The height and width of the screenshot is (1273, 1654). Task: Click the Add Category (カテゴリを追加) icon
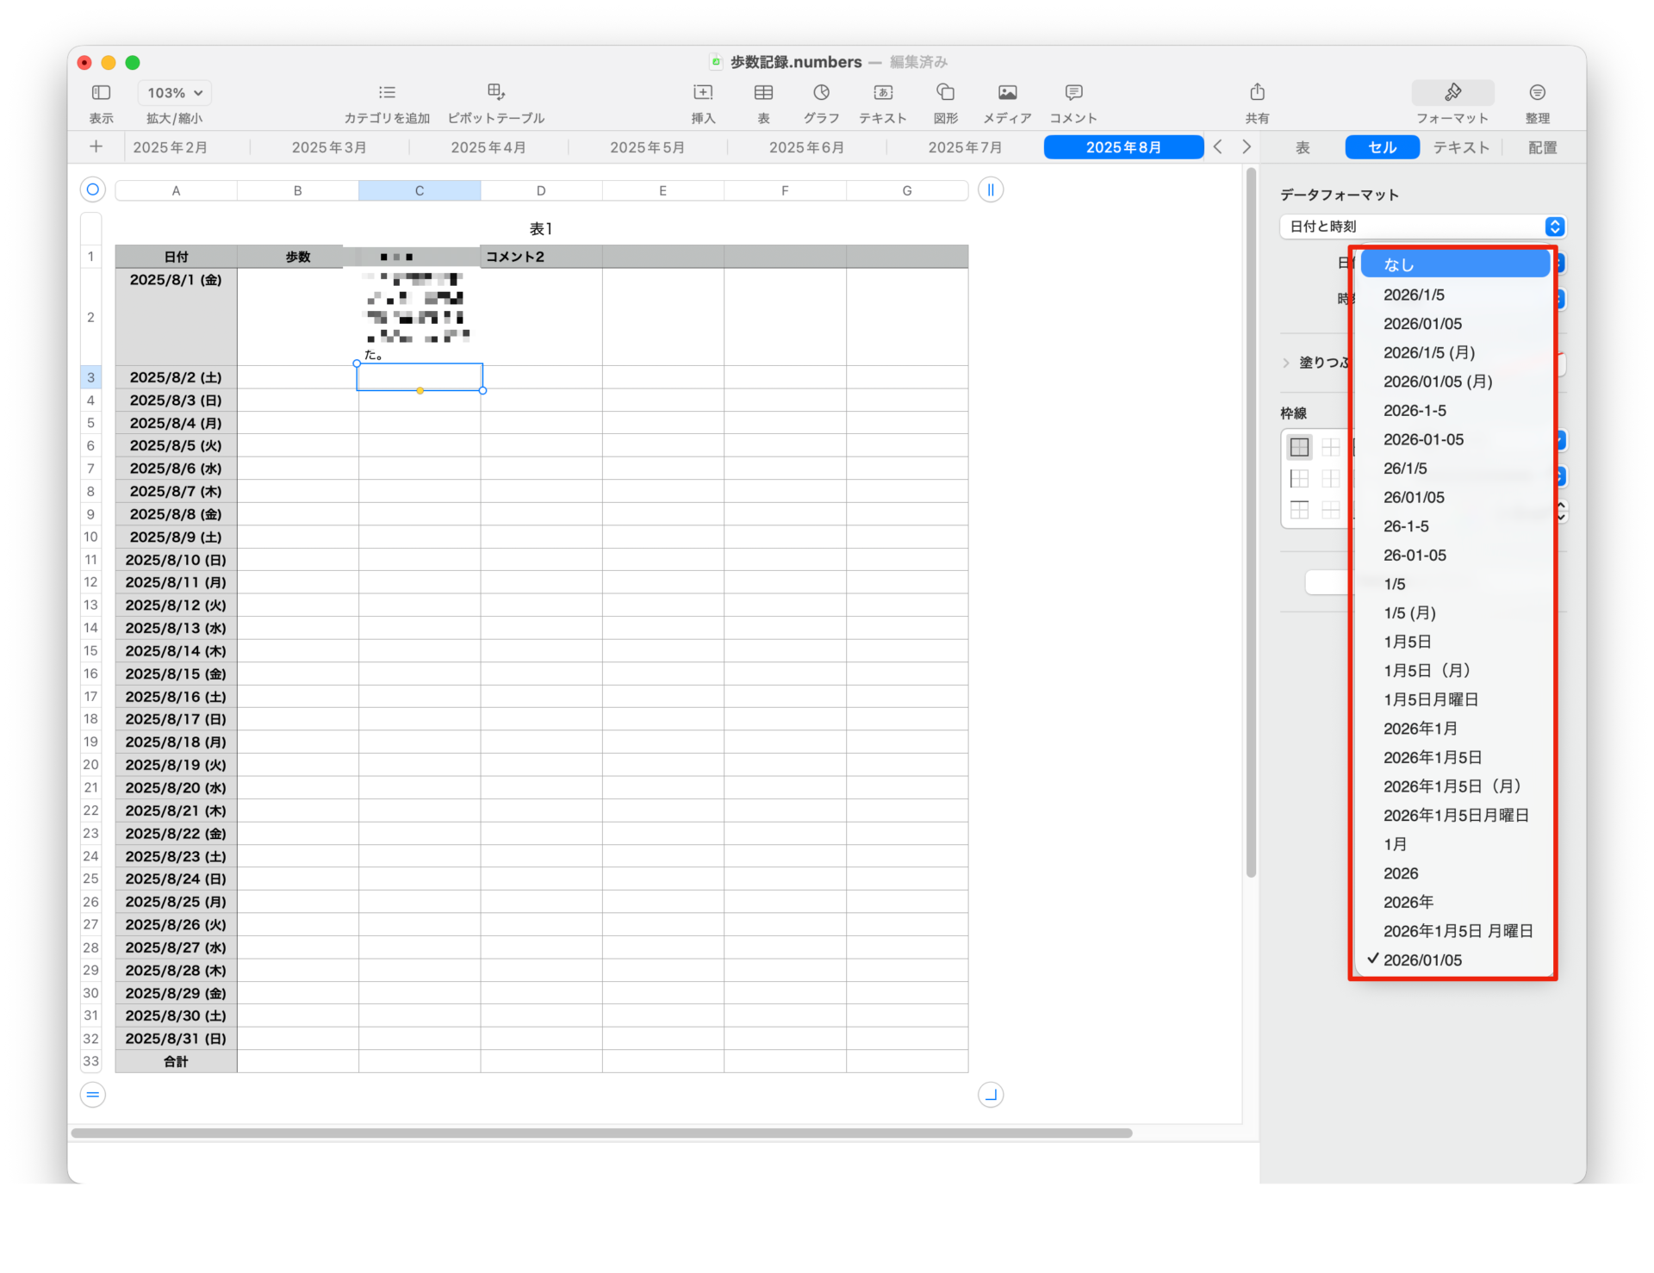(387, 92)
